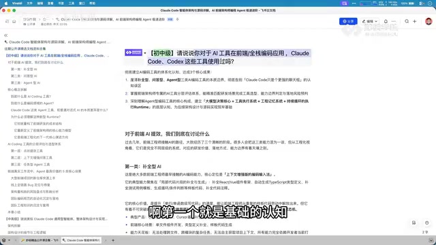Select outline item 第一类：补全型 AI
Viewport: 436px width, 245px height.
[24, 69]
